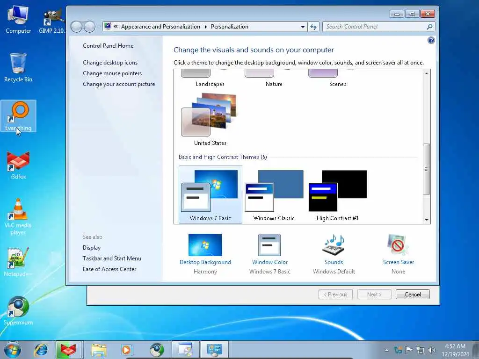The image size is (479, 359).
Task: Select the Recycle Bin icon
Action: click(18, 67)
